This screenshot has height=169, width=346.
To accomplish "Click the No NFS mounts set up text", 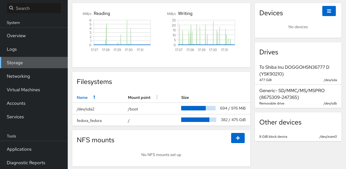I will click(161, 155).
